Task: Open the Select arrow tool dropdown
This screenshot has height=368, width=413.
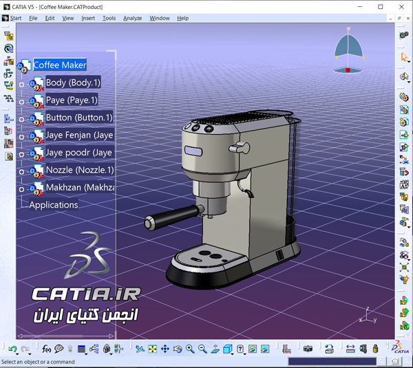Action: (x=409, y=62)
